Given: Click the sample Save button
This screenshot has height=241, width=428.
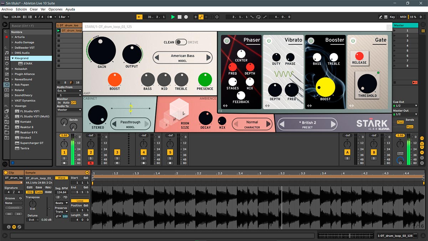Looking at the screenshot, I should click(39, 187).
